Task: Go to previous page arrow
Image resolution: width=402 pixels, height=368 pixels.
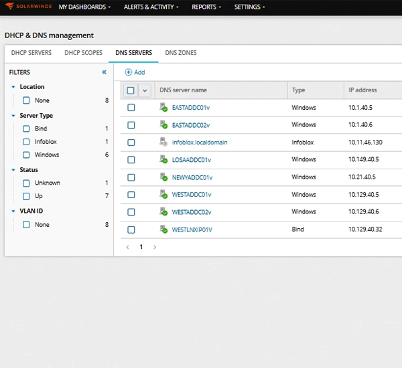Action: (x=128, y=247)
